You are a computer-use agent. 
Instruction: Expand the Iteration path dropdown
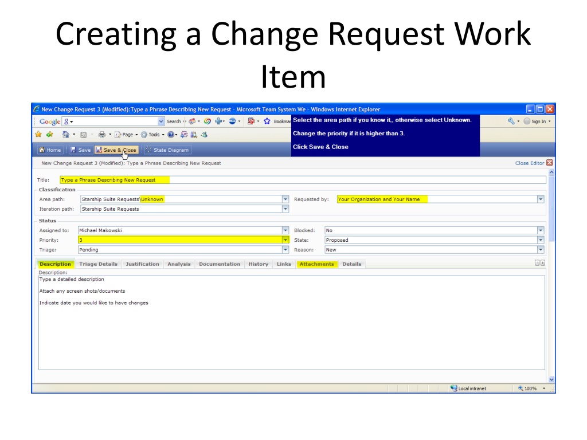click(x=285, y=209)
